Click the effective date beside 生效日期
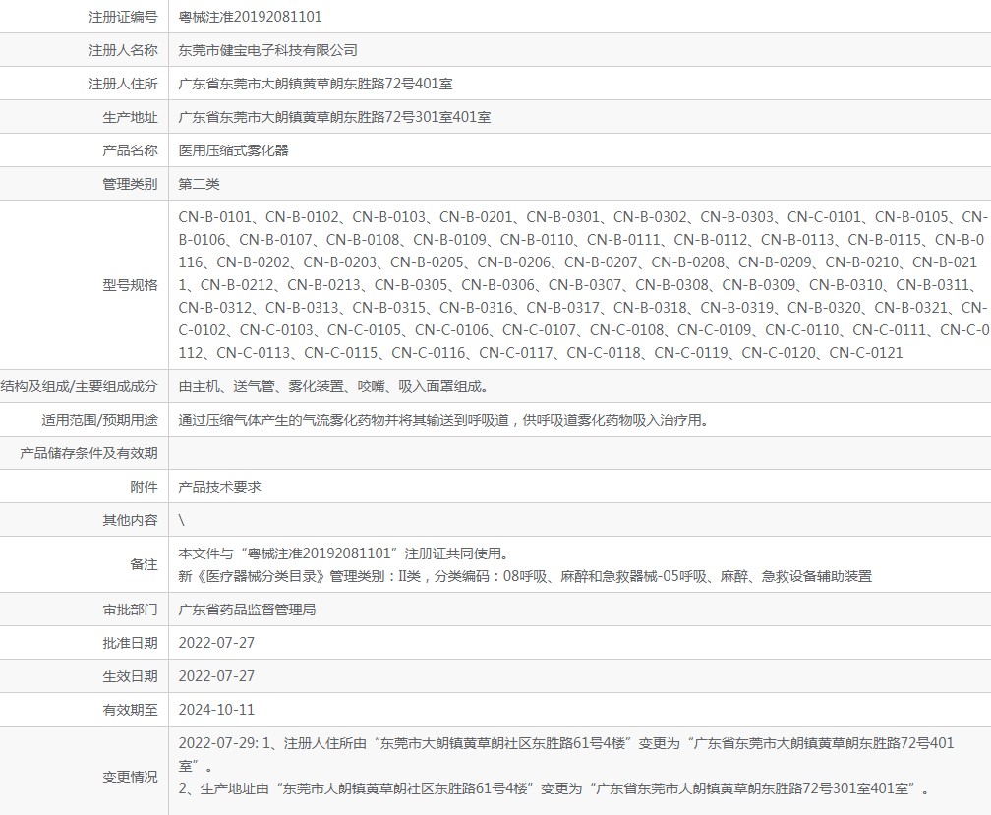Image resolution: width=991 pixels, height=815 pixels. [x=216, y=676]
